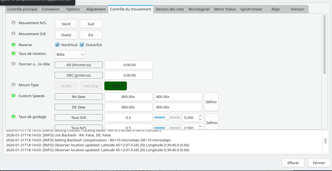Image resolution: width=332 pixels, height=171 pixels.
Task: Toggle the Ouest/Est reverse checkbox
Action: coord(82,45)
